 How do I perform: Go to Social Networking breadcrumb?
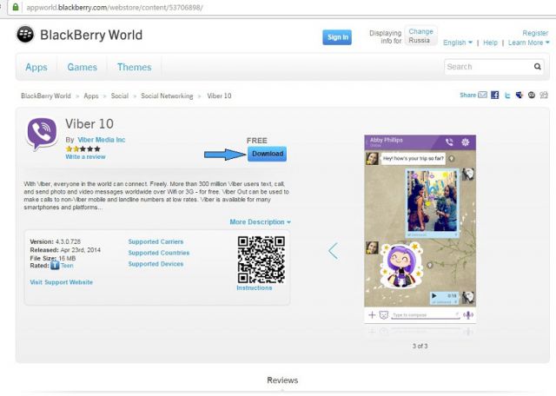(167, 96)
